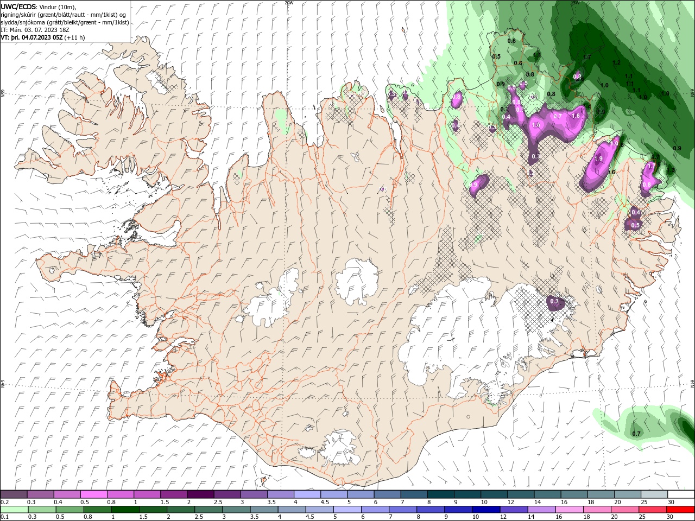Click the bright pink 0.5 swatch in the top legend row
The height and width of the screenshot is (521, 695).
point(93,494)
